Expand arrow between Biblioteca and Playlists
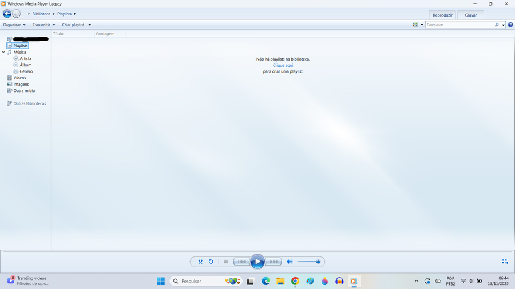Image resolution: width=515 pixels, height=289 pixels. (x=54, y=14)
